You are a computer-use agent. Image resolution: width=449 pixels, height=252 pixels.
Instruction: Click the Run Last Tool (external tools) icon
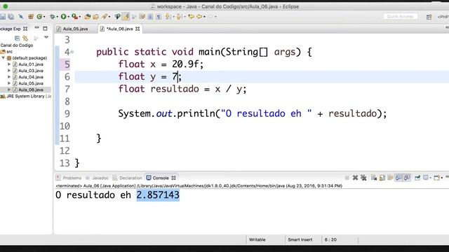tap(74, 17)
